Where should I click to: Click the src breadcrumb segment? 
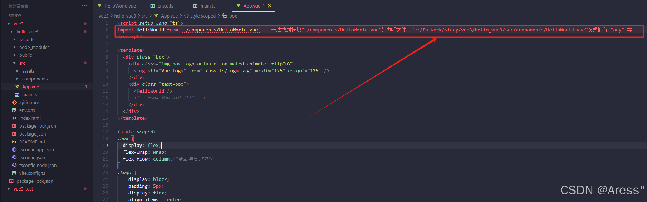(x=144, y=16)
